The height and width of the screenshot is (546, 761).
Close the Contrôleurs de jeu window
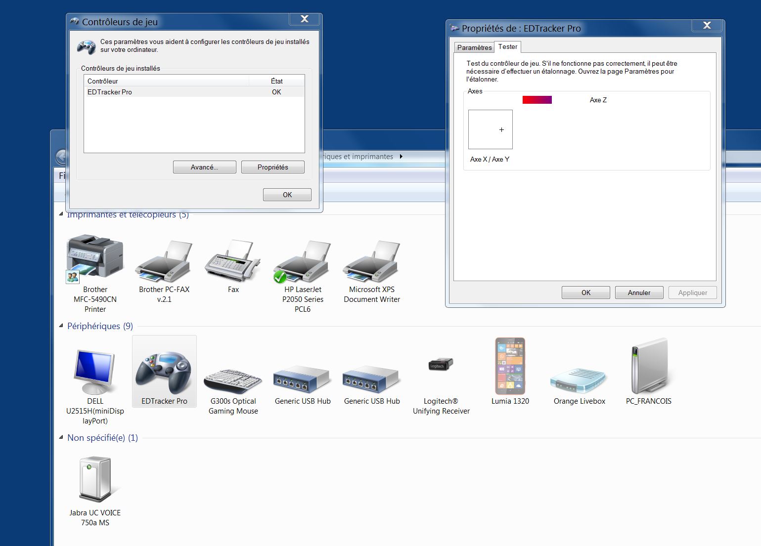coord(305,19)
